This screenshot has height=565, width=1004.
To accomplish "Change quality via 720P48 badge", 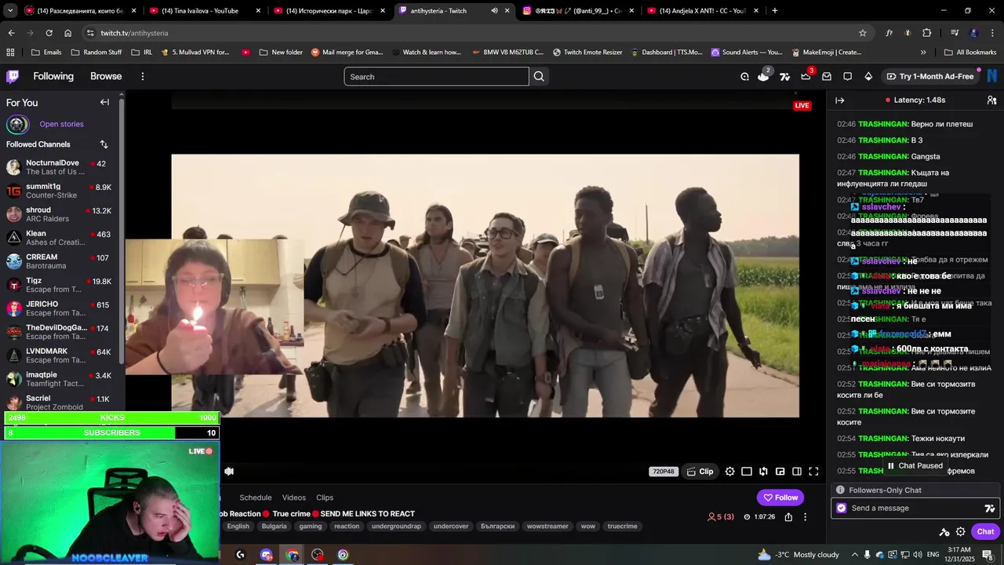I will point(663,472).
